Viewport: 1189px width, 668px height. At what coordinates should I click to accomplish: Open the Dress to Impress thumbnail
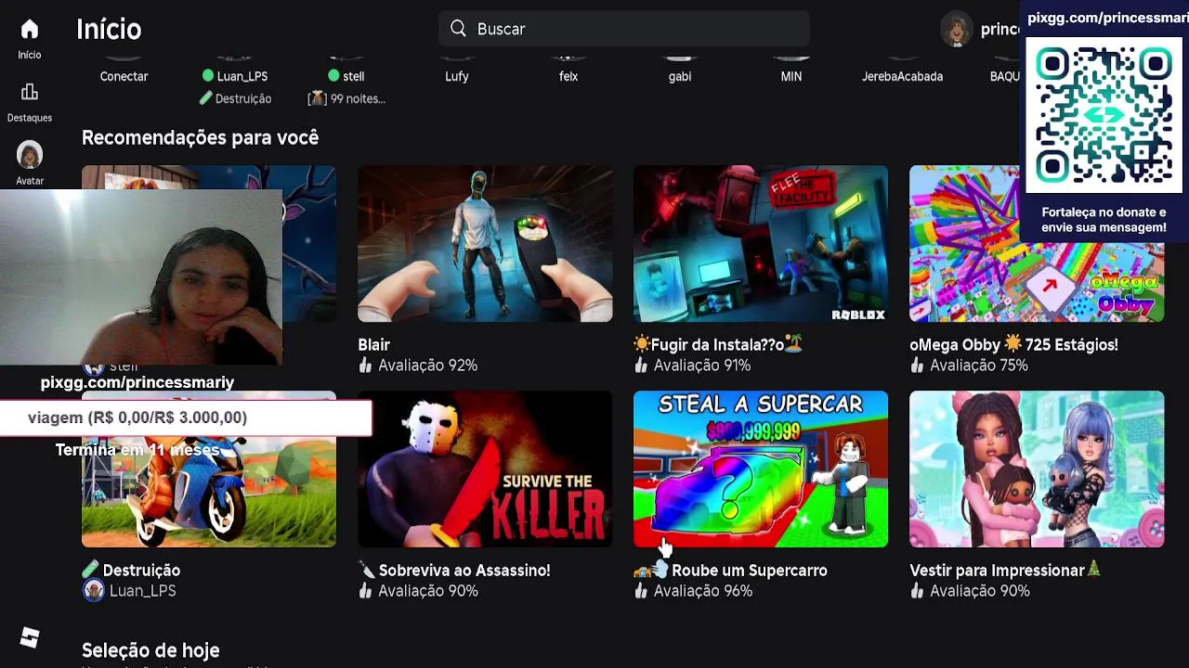[1037, 469]
